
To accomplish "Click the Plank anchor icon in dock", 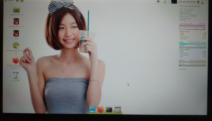I will [92, 109].
